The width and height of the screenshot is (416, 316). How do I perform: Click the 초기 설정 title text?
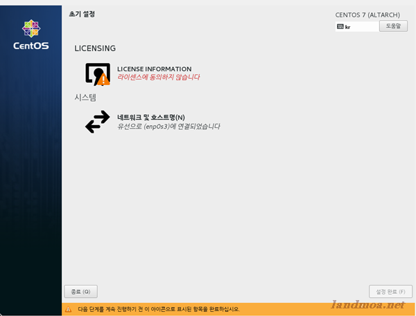(x=82, y=14)
